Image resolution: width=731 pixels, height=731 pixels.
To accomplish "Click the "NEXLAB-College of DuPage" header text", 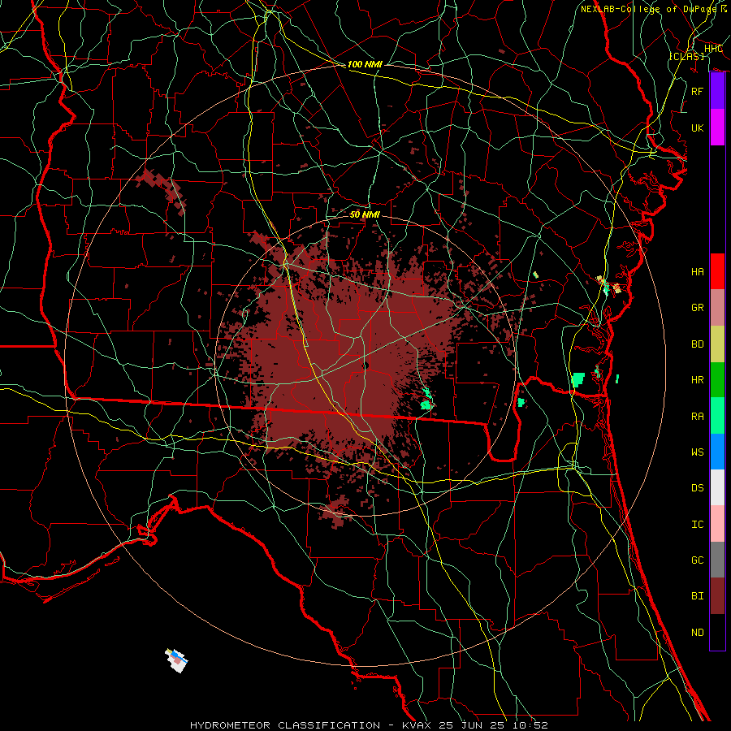I will (x=650, y=9).
